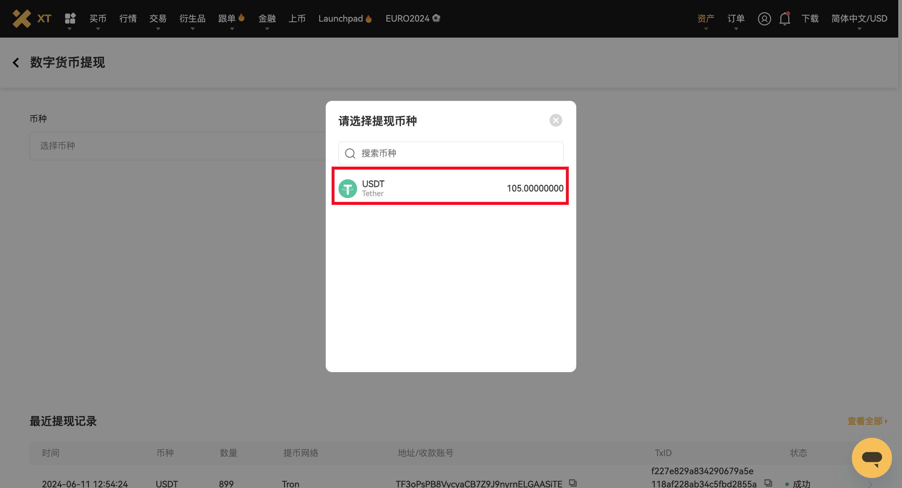Click the 地址/收款账号 column header

(x=425, y=453)
